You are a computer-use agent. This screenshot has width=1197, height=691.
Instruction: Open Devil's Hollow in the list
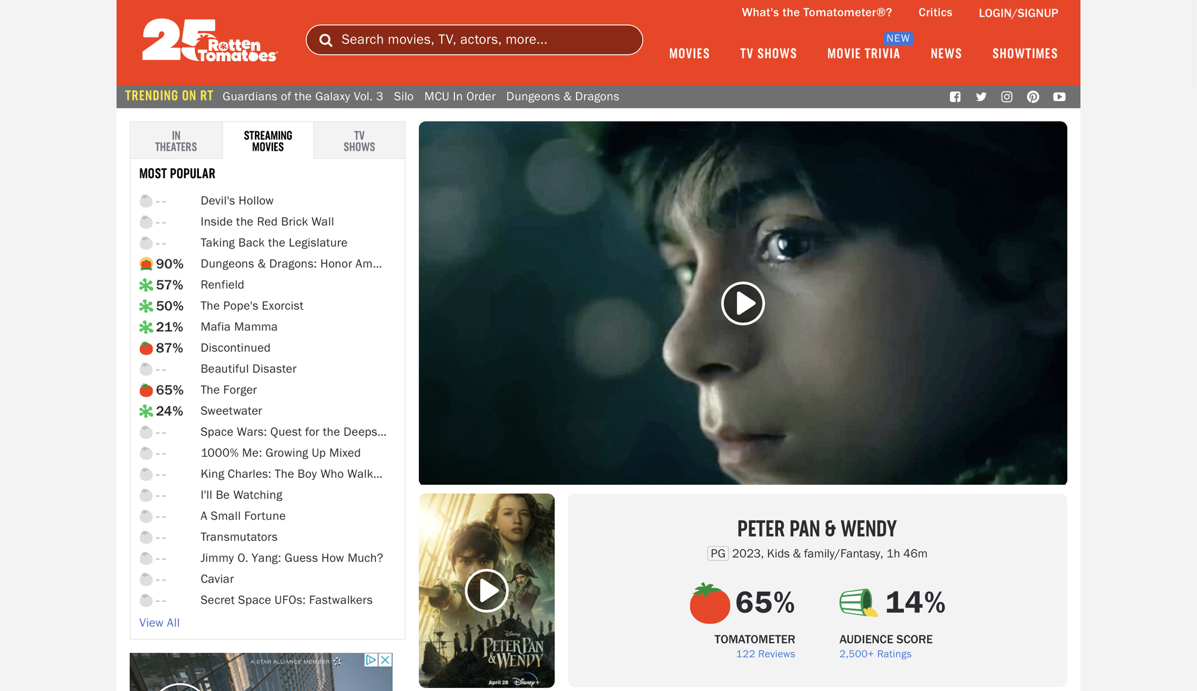click(237, 201)
